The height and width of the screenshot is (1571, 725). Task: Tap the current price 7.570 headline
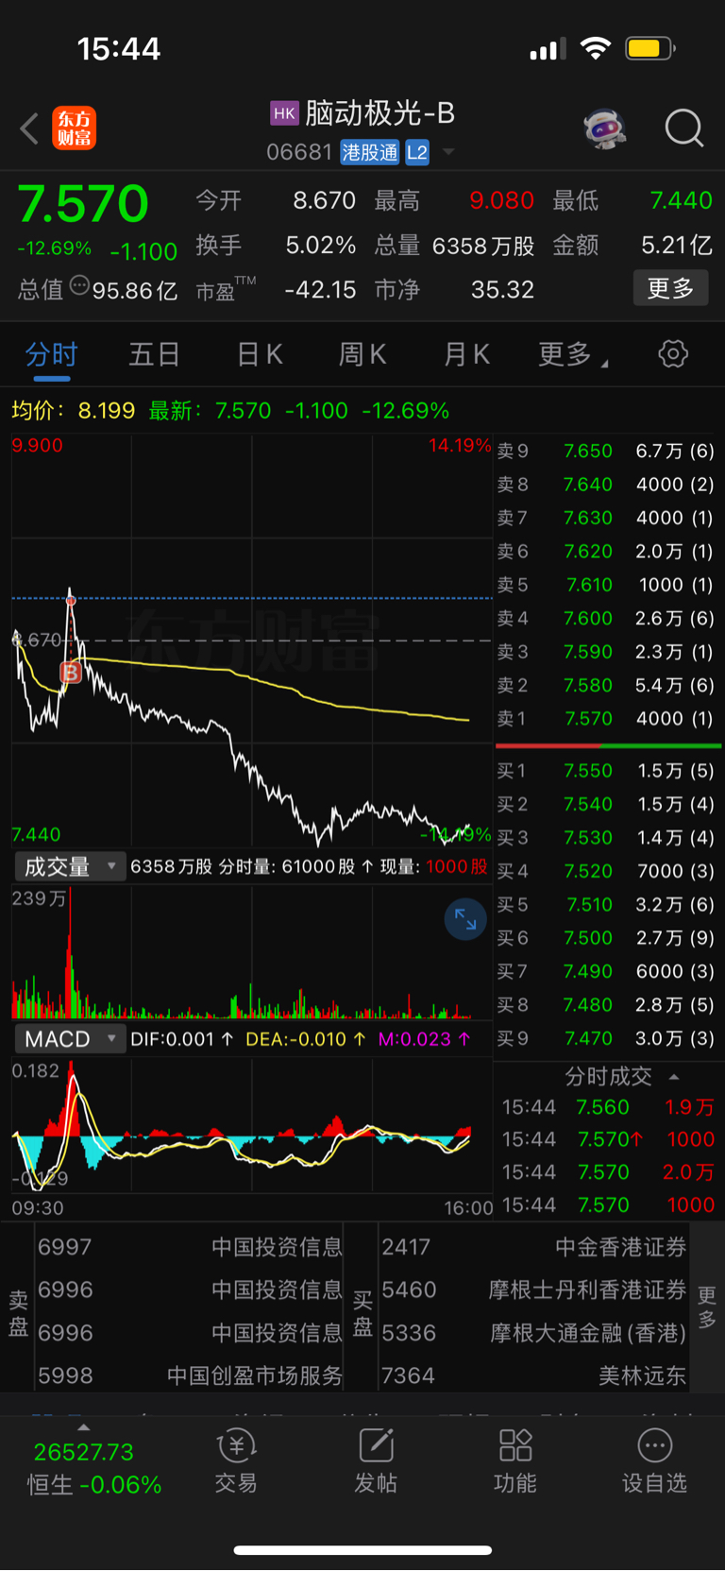[83, 204]
